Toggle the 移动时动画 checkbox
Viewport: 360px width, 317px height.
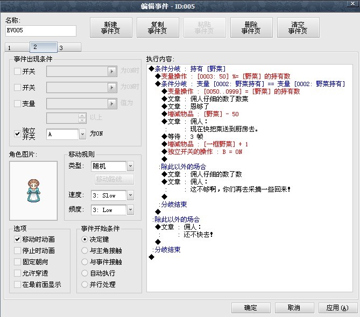pyautogui.click(x=17, y=239)
